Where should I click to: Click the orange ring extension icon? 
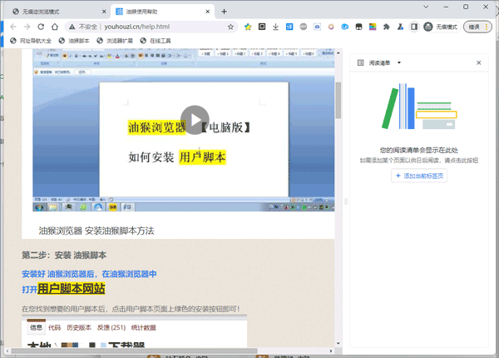(331, 27)
